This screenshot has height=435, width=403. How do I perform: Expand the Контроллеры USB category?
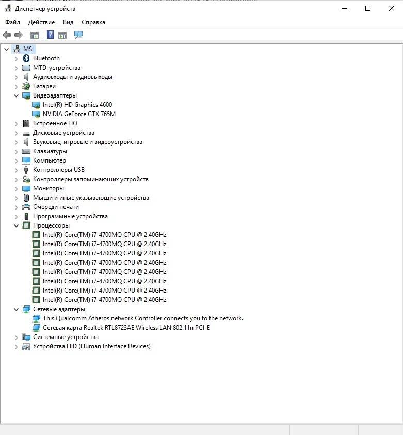tap(16, 170)
